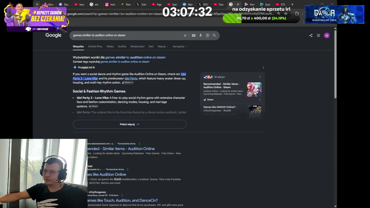Switch to the Wiadomości tab
370x208 pixels.
tap(137, 47)
